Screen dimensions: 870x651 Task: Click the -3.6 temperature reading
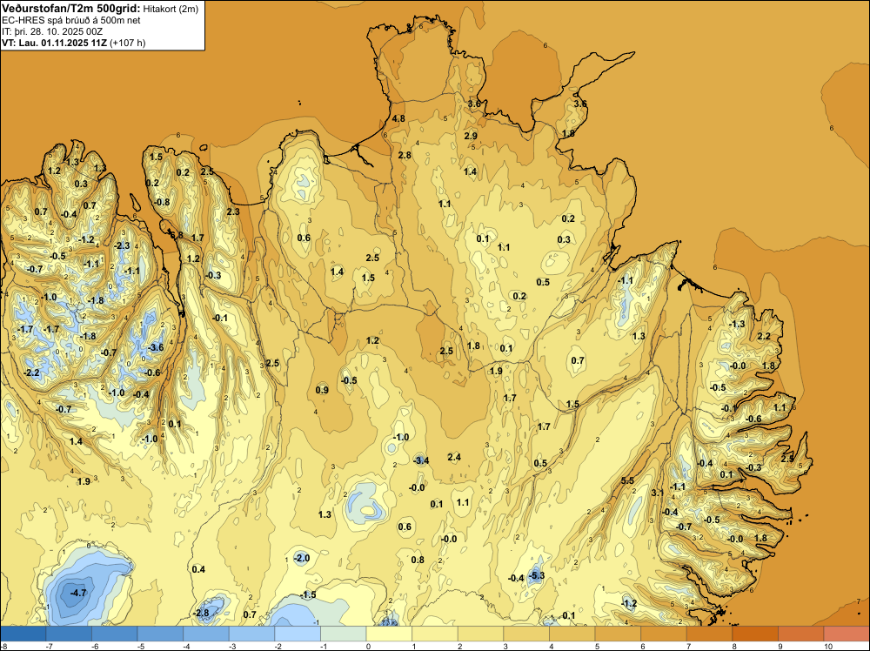click(156, 347)
